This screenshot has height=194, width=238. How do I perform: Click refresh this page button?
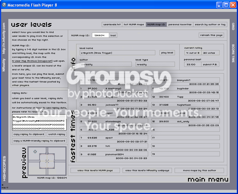tap(211, 35)
